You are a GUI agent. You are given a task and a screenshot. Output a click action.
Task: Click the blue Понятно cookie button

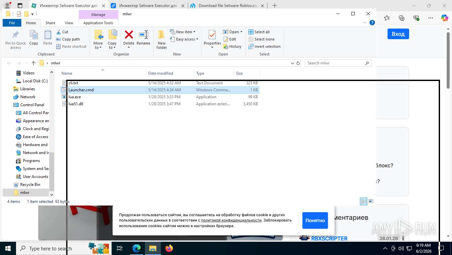(x=315, y=220)
